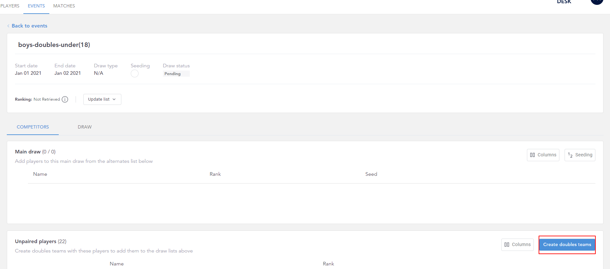610x269 pixels.
Task: Click the Ranking info icon
Action: coord(65,99)
